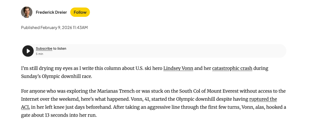The width and height of the screenshot is (311, 123).
Task: Start audio playback with the play button
Action: point(28,51)
